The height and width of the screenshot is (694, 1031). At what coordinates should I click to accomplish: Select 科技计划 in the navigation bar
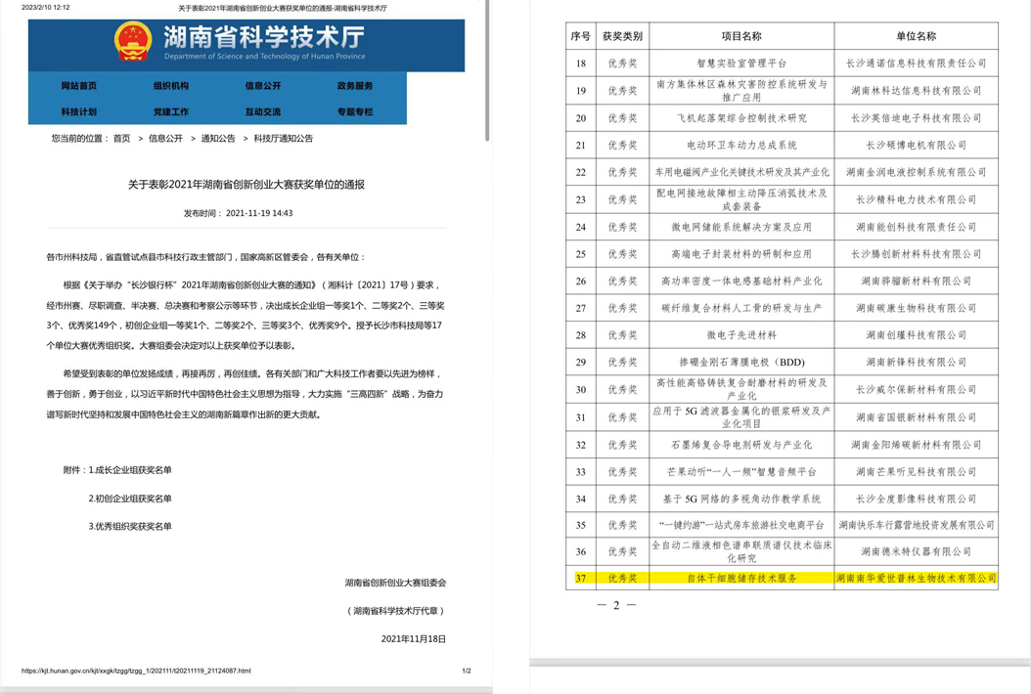[x=79, y=111]
